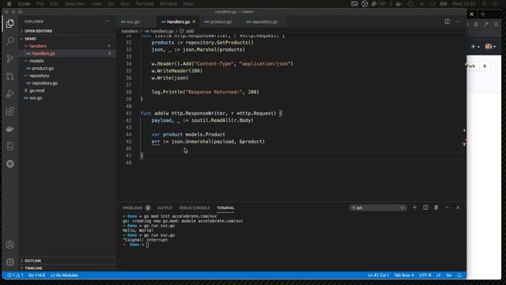Click macOS Spotlight search icon
506x285 pixels.
pos(485,4)
